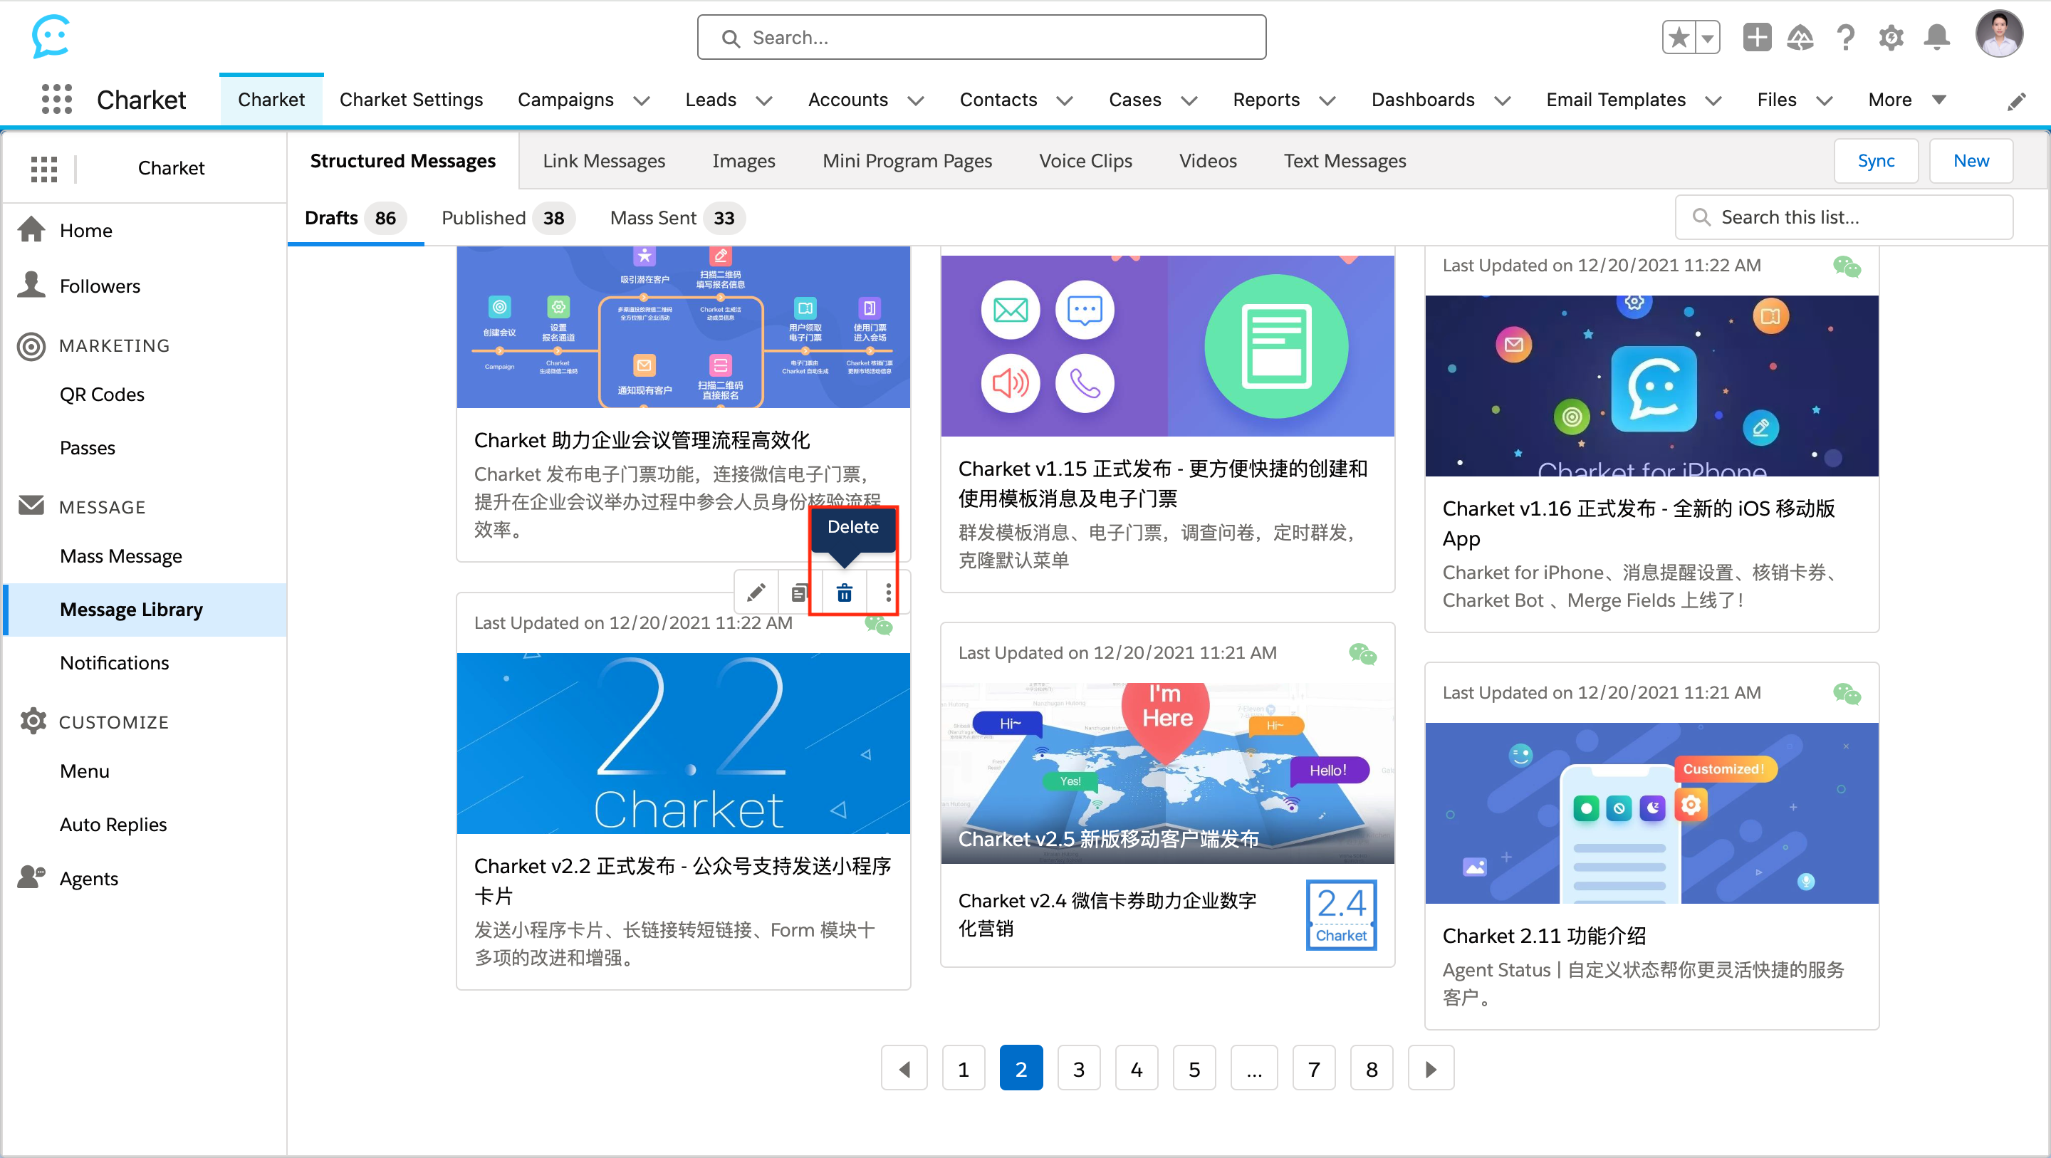Open the setup gear icon
This screenshot has width=2051, height=1158.
(x=1891, y=38)
